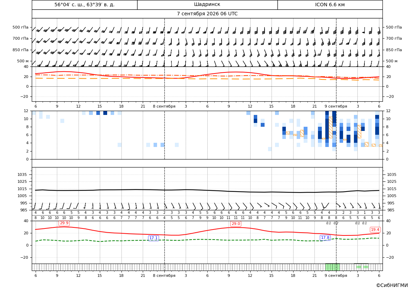Click the red 29.9 maximum temperature label

(64, 223)
